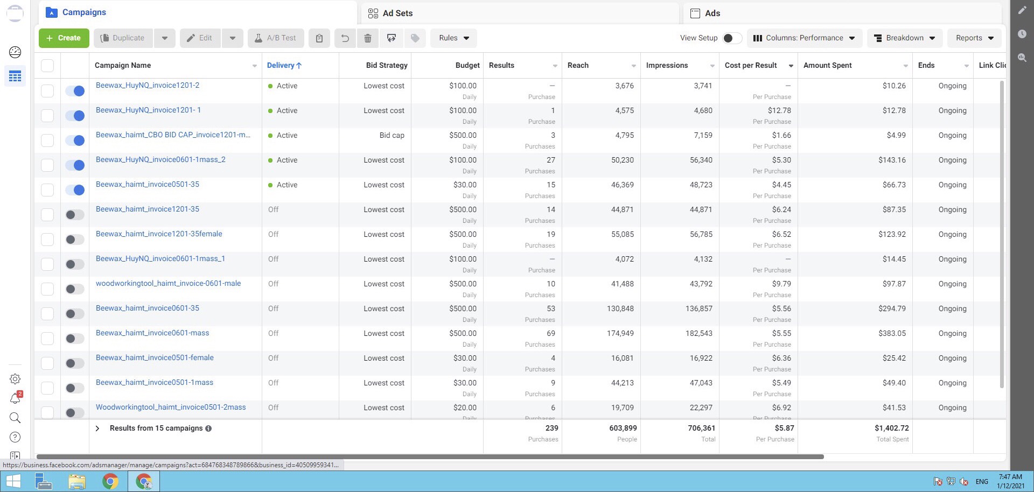
Task: Click the Duplicate button
Action: coord(123,38)
